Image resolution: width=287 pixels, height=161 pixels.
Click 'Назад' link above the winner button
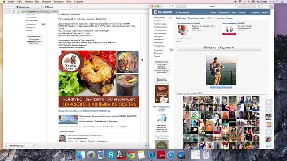[178, 42]
